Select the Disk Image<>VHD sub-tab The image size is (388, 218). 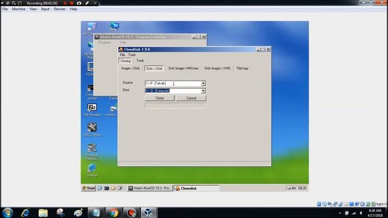217,68
